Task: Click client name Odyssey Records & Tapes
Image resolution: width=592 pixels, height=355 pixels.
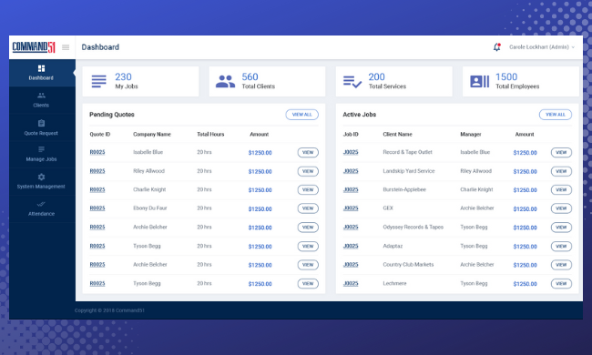Action: click(x=413, y=228)
